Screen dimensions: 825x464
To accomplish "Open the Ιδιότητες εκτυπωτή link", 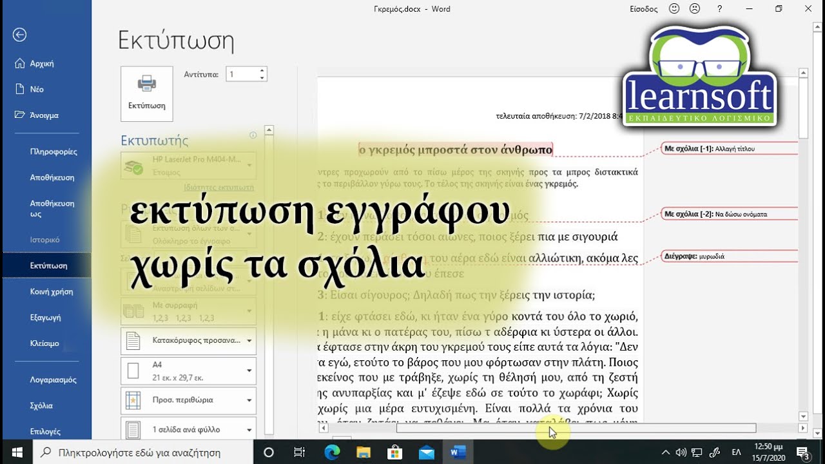I will (x=218, y=188).
